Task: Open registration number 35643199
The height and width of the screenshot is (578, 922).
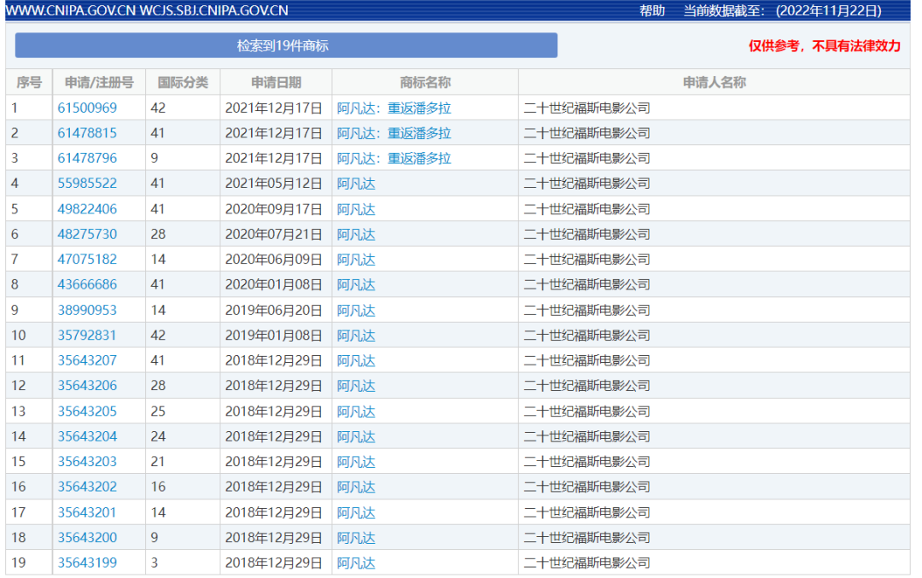Action: pos(87,563)
